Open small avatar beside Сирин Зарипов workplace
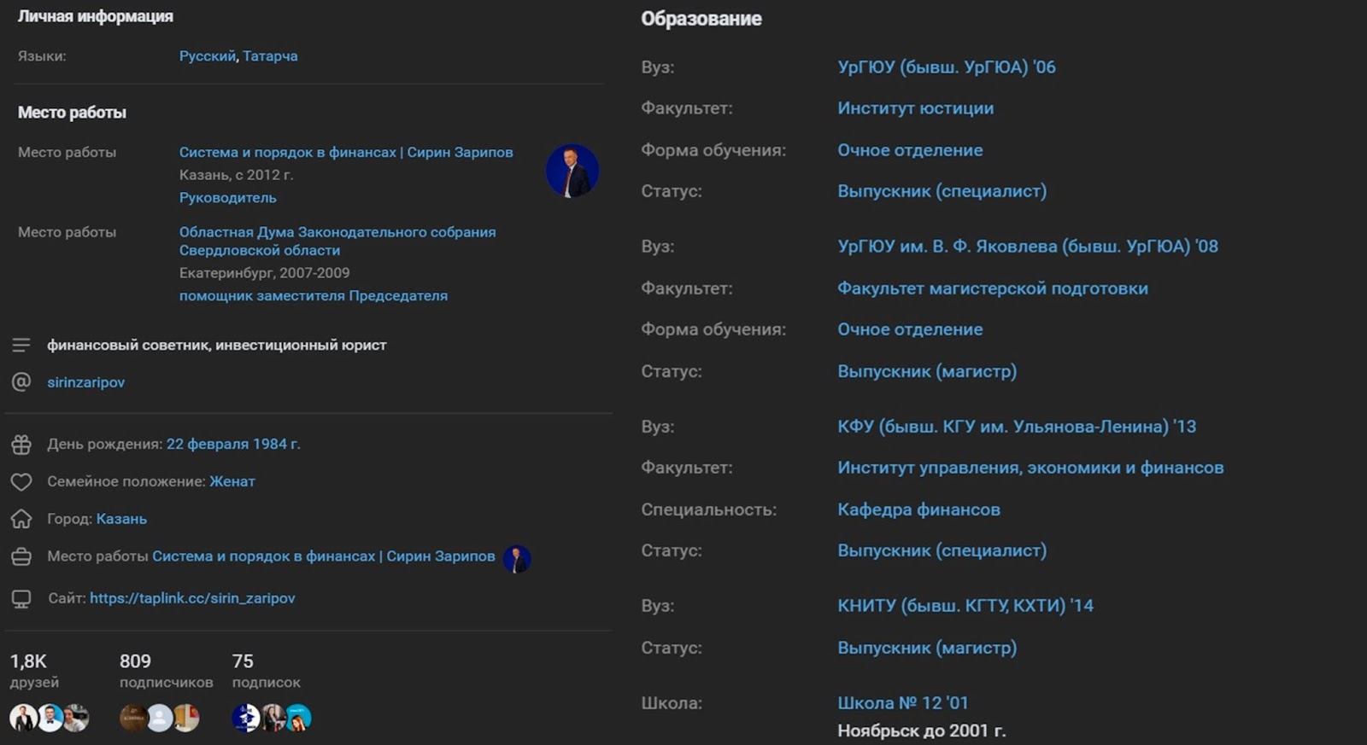Image resolution: width=1367 pixels, height=745 pixels. (517, 559)
